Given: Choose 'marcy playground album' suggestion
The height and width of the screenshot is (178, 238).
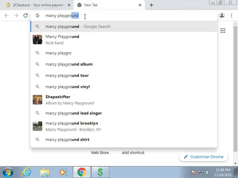Looking at the screenshot, I should tap(124, 64).
